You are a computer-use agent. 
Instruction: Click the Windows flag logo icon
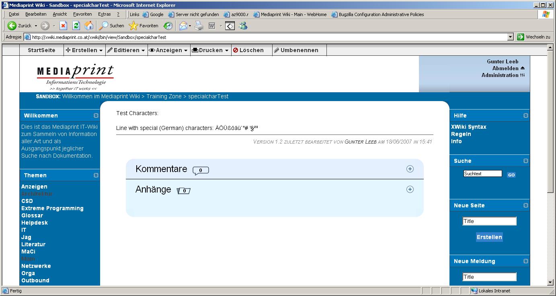pos(546,14)
